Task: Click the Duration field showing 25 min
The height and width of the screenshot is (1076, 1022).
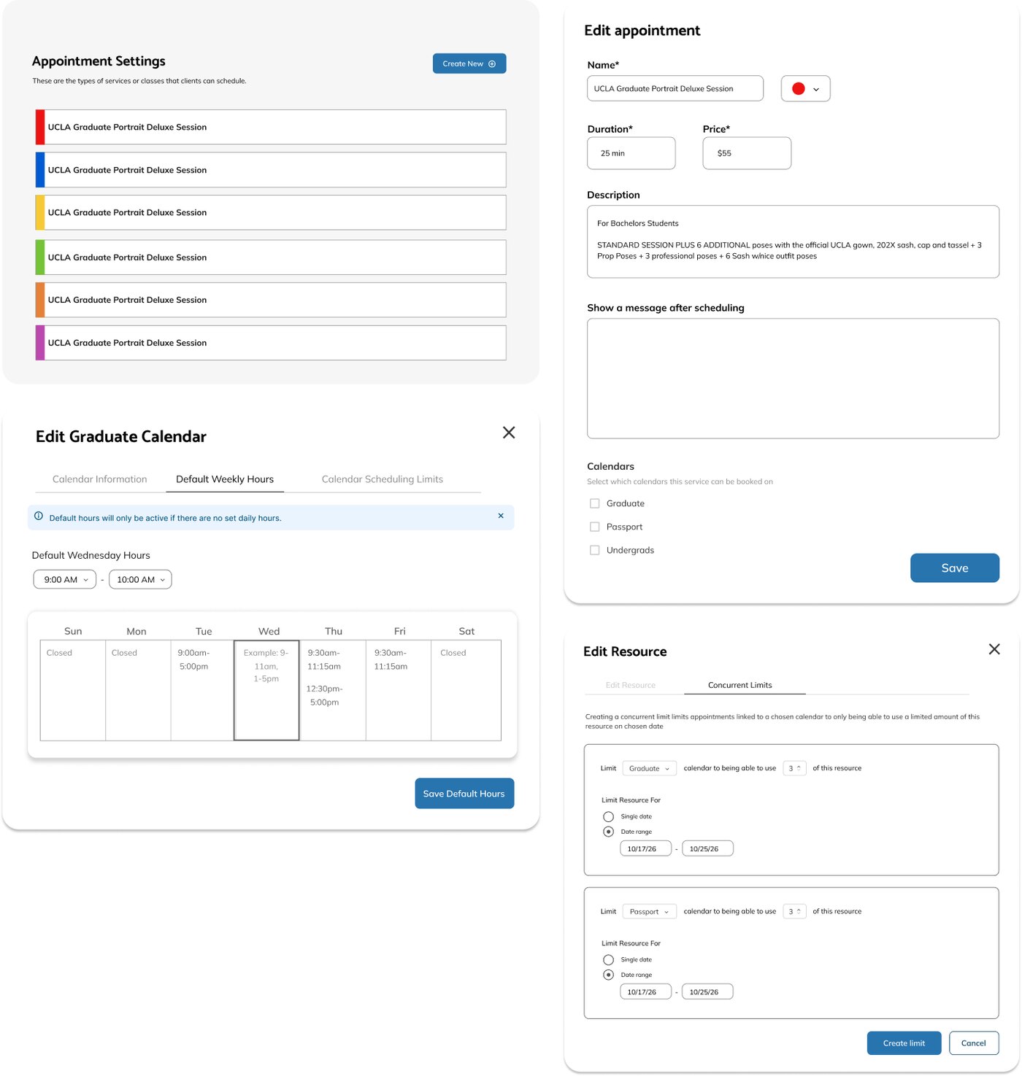Action: 631,153
